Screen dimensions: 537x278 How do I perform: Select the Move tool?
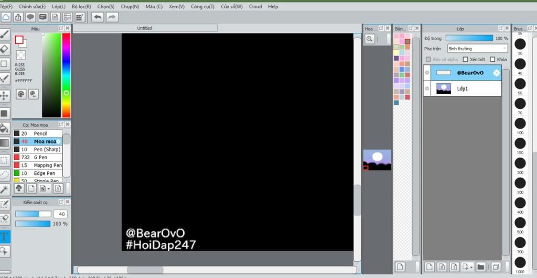click(4, 95)
